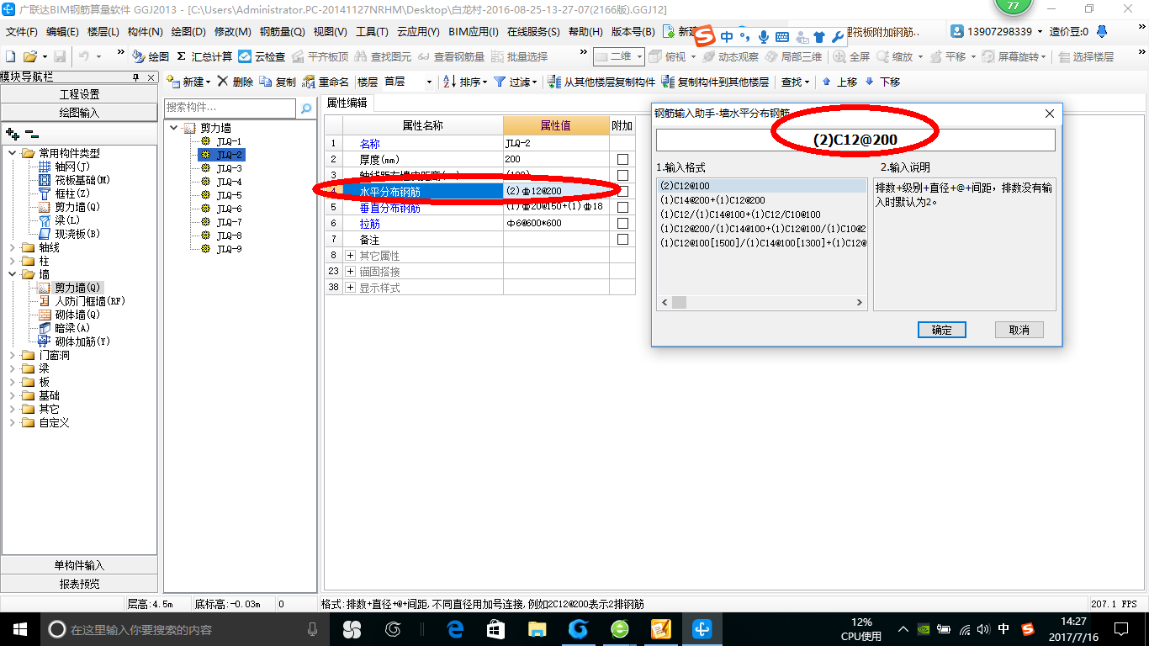Expand the 显示样式 property group
The image size is (1149, 646).
(351, 288)
